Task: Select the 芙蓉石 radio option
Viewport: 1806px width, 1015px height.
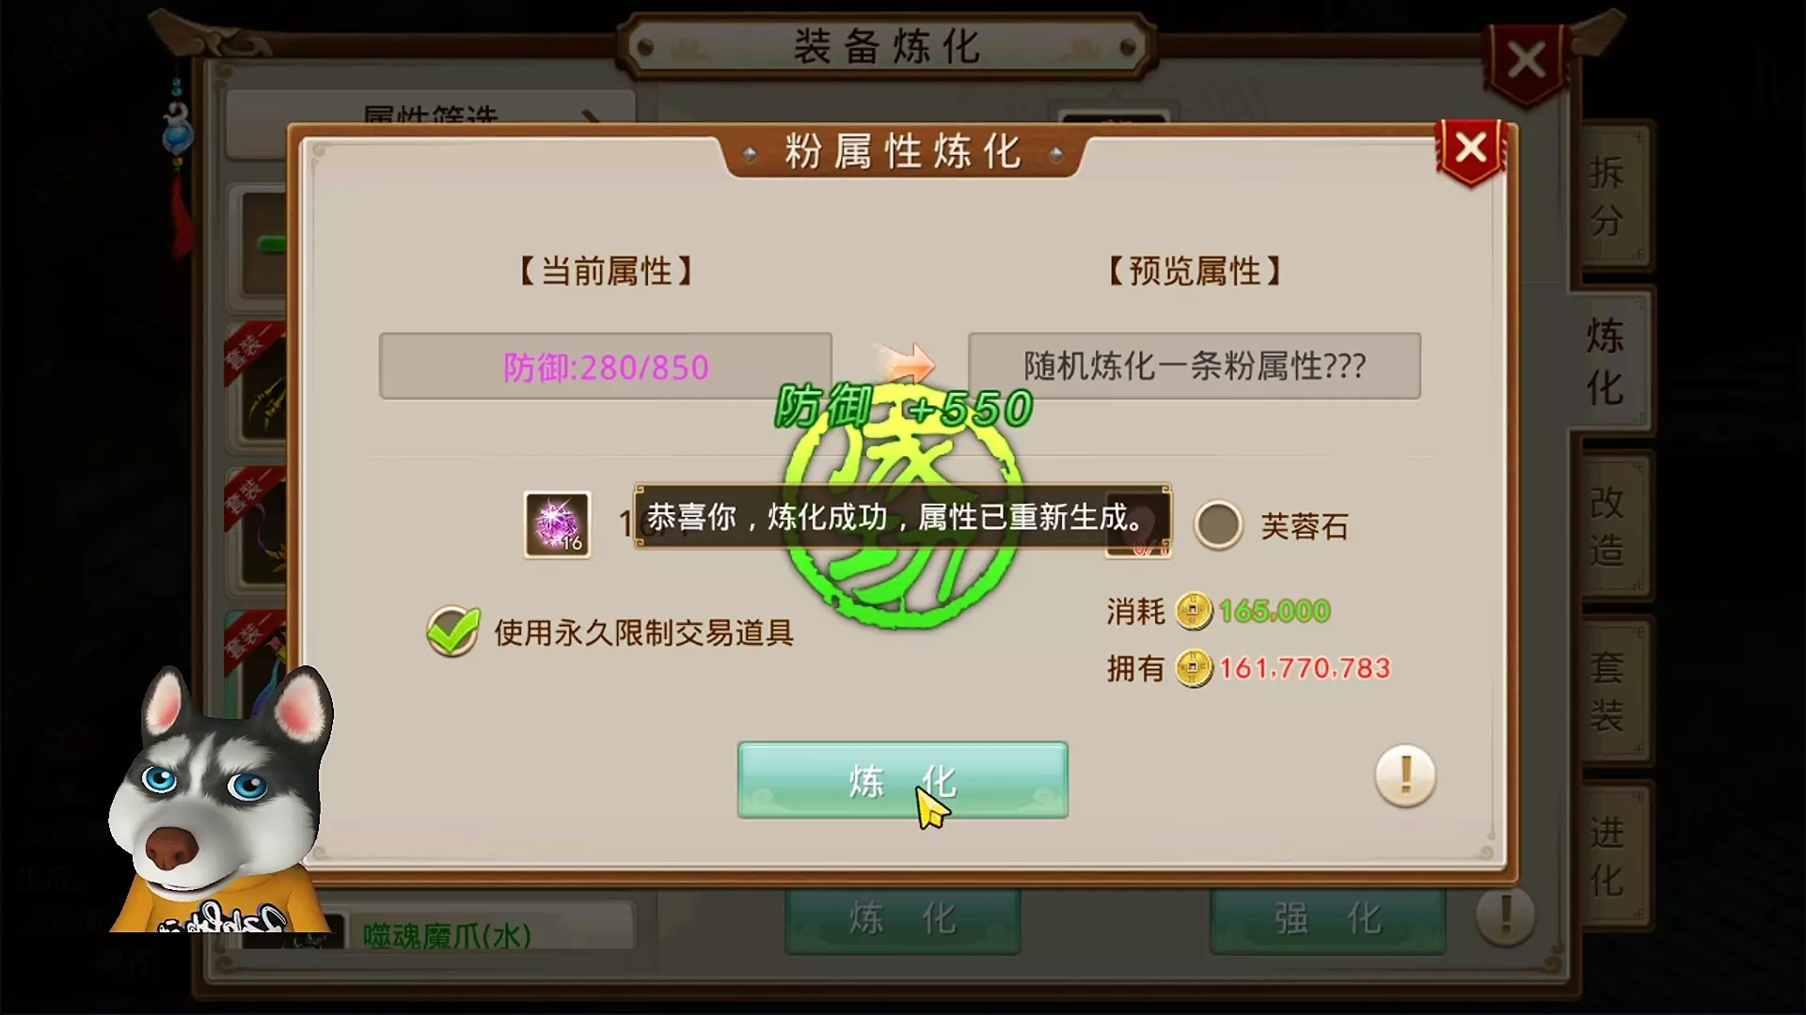Action: (1218, 524)
